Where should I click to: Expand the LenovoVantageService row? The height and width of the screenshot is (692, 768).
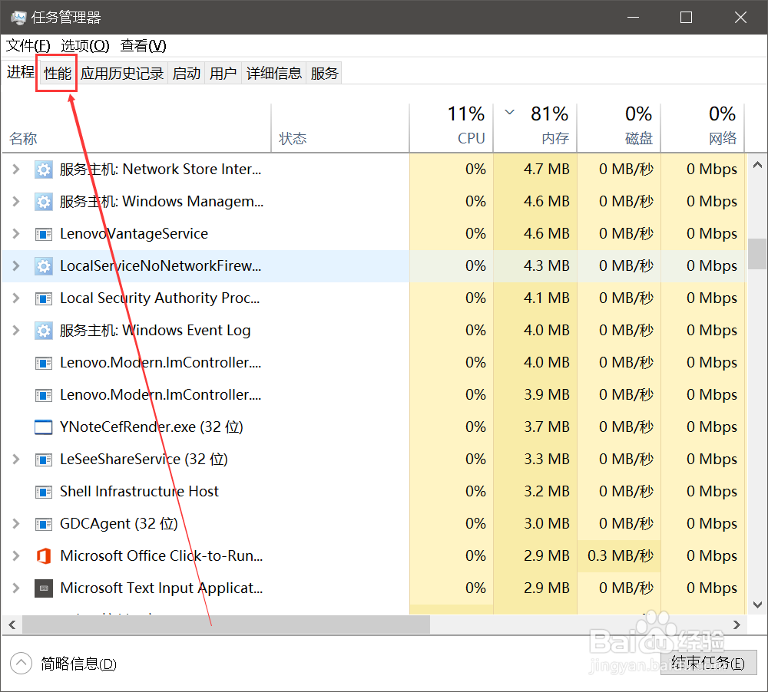coord(15,234)
